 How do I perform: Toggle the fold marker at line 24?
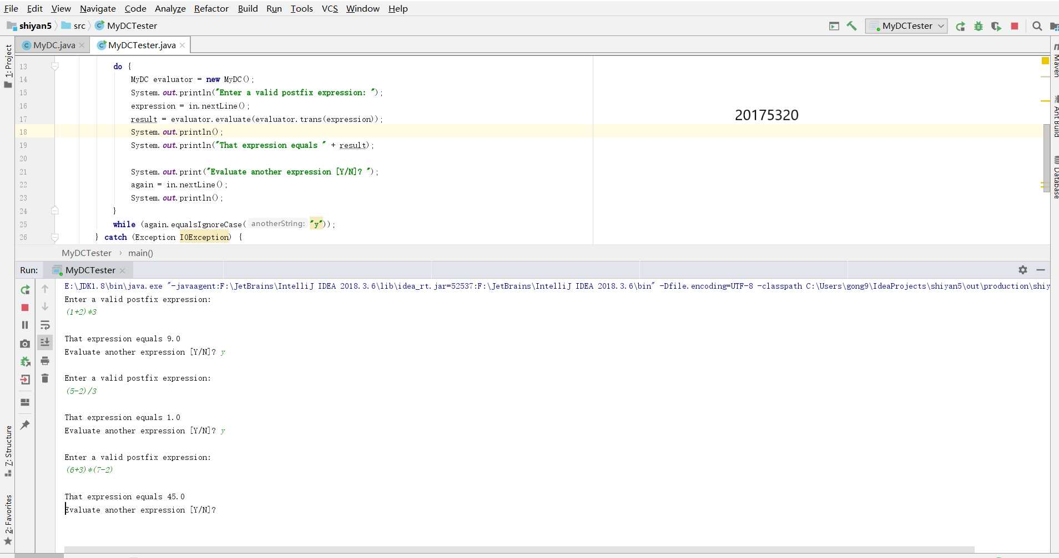[55, 211]
